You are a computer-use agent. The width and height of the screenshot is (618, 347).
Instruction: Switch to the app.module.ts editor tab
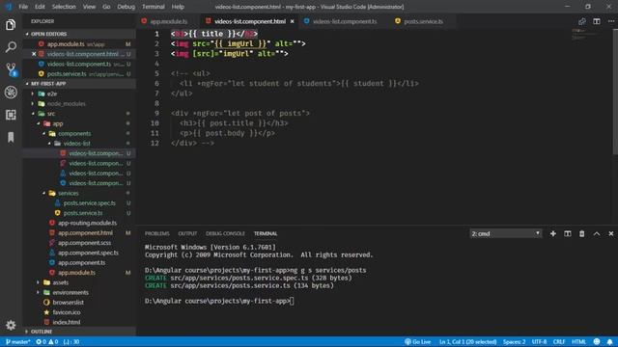click(x=169, y=21)
